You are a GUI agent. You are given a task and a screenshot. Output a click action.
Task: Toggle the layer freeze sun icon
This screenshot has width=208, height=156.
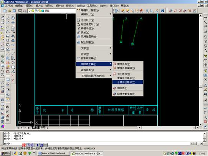click(x=33, y=11)
